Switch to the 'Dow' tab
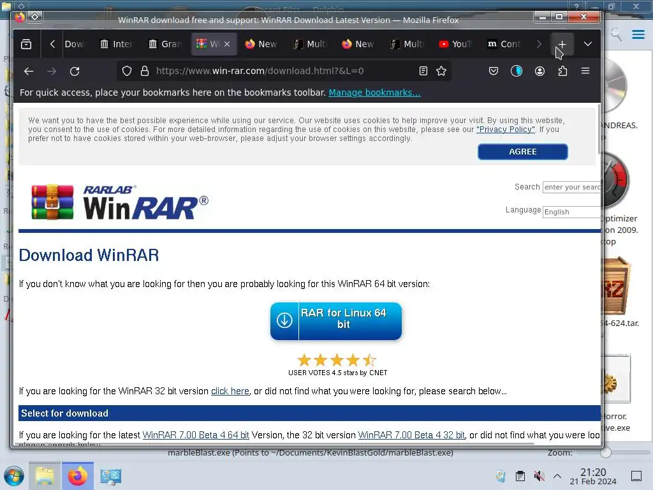Screen dimensions: 653x490 click(x=74, y=44)
